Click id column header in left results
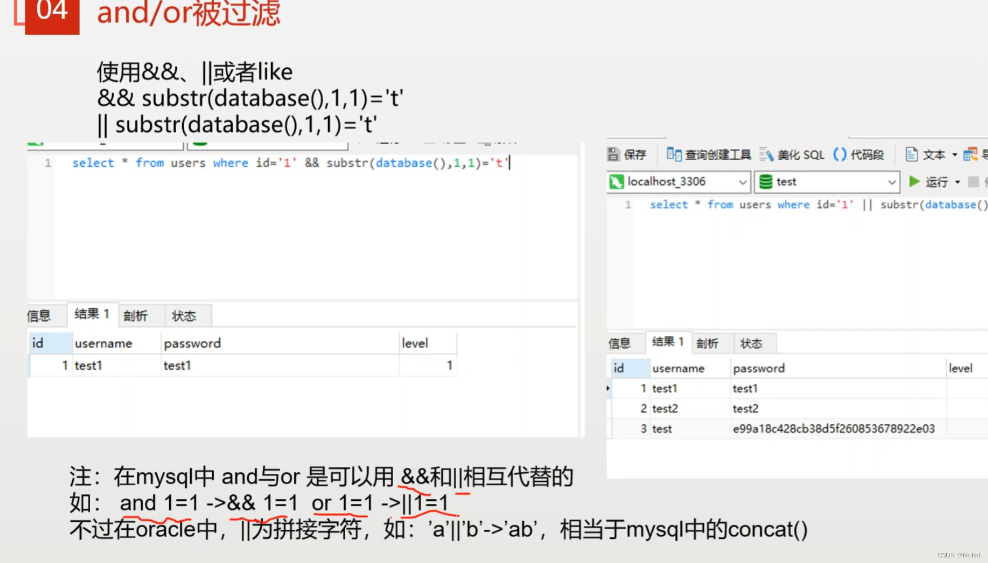This screenshot has height=563, width=988. pyautogui.click(x=51, y=343)
